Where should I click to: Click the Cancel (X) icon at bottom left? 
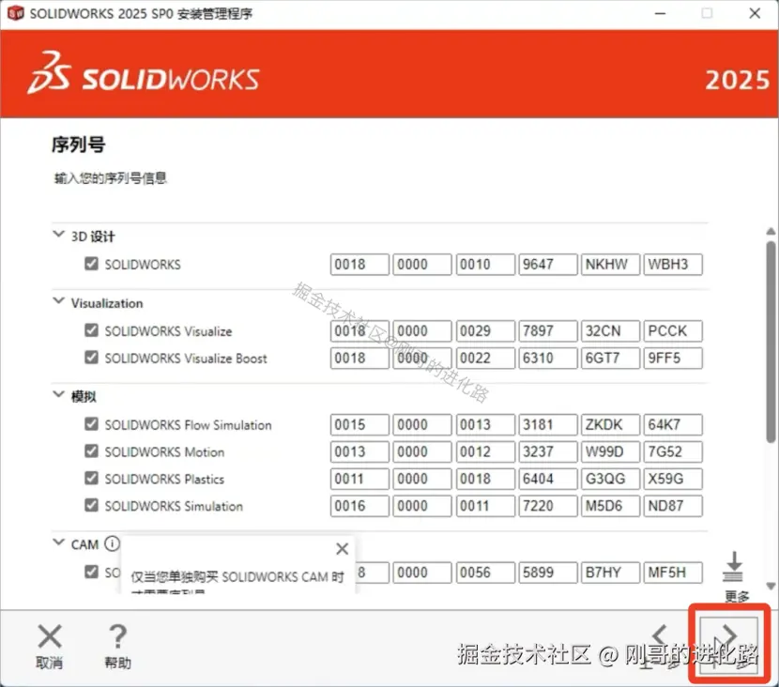point(49,636)
